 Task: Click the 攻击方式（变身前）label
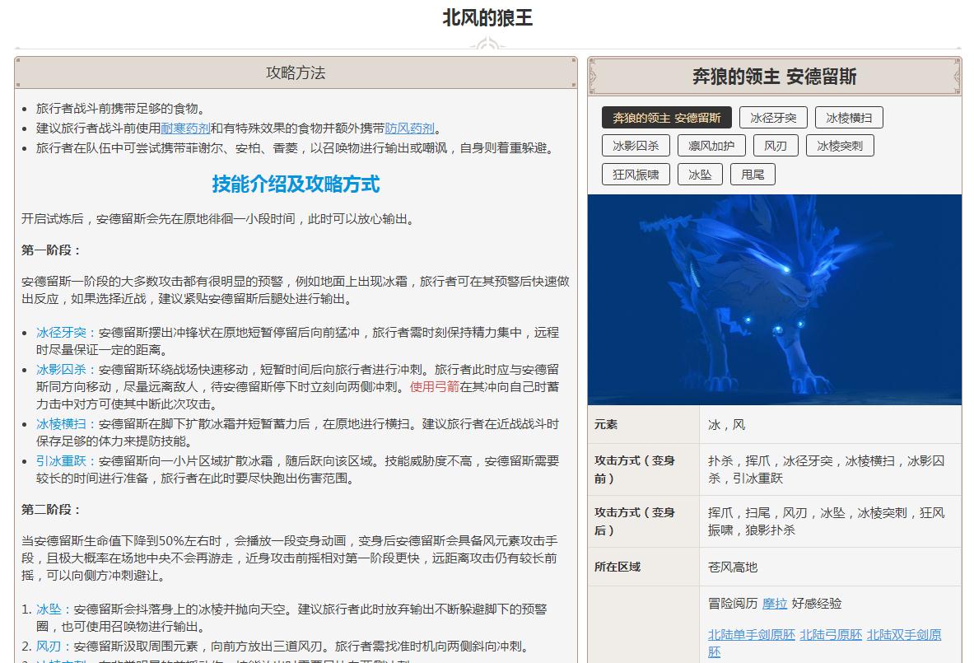pyautogui.click(x=634, y=469)
